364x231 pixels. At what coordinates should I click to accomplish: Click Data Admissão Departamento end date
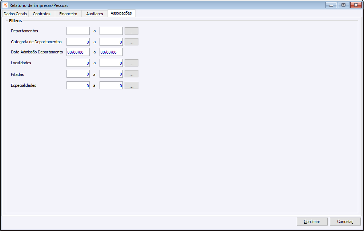point(111,52)
